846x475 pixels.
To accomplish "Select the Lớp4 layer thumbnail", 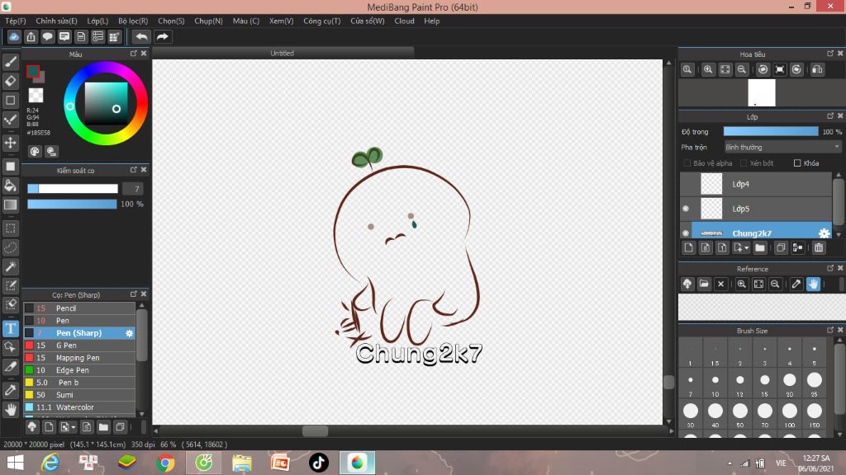I will coord(711,184).
